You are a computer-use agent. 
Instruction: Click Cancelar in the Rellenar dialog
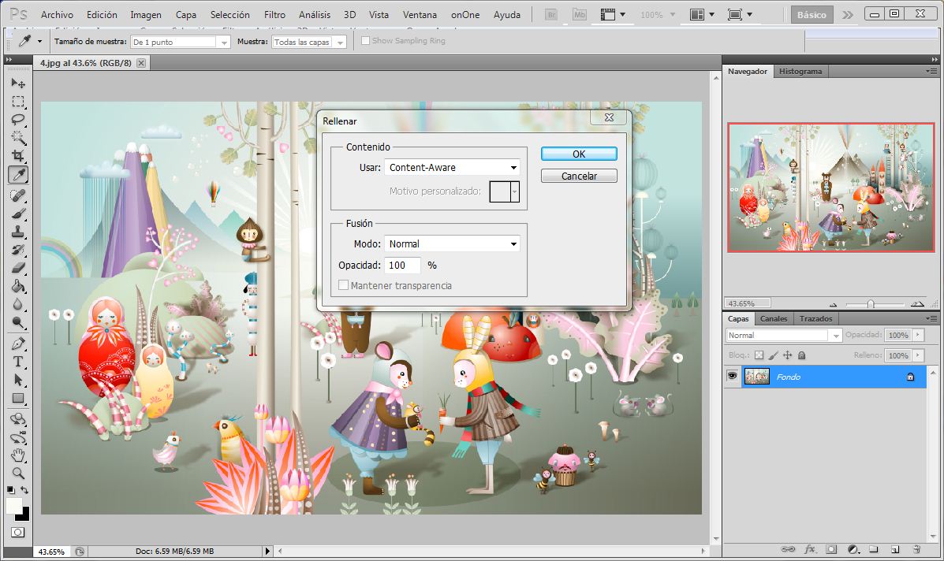tap(579, 176)
